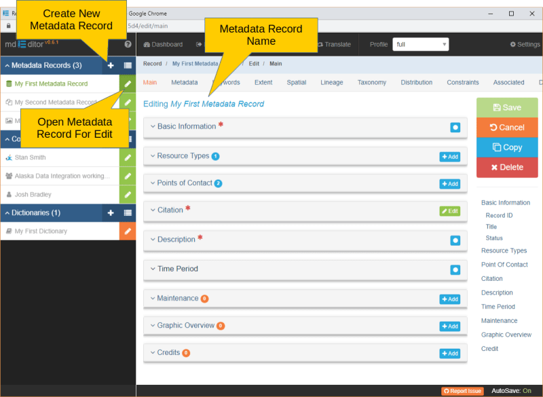Click Delete to remove the record
This screenshot has width=543, height=397.
506,167
